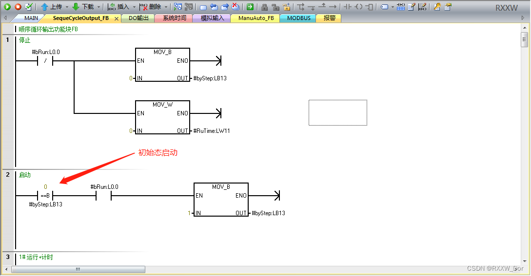Screen dimensions: 531x276
Task: Click the clear bookmarks red X icon
Action: pos(236,6)
